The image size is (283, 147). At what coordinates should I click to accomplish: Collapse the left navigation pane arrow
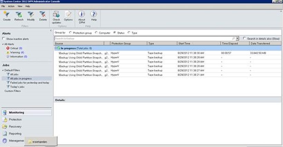(51, 30)
